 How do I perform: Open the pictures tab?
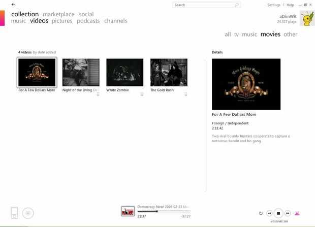tap(62, 21)
